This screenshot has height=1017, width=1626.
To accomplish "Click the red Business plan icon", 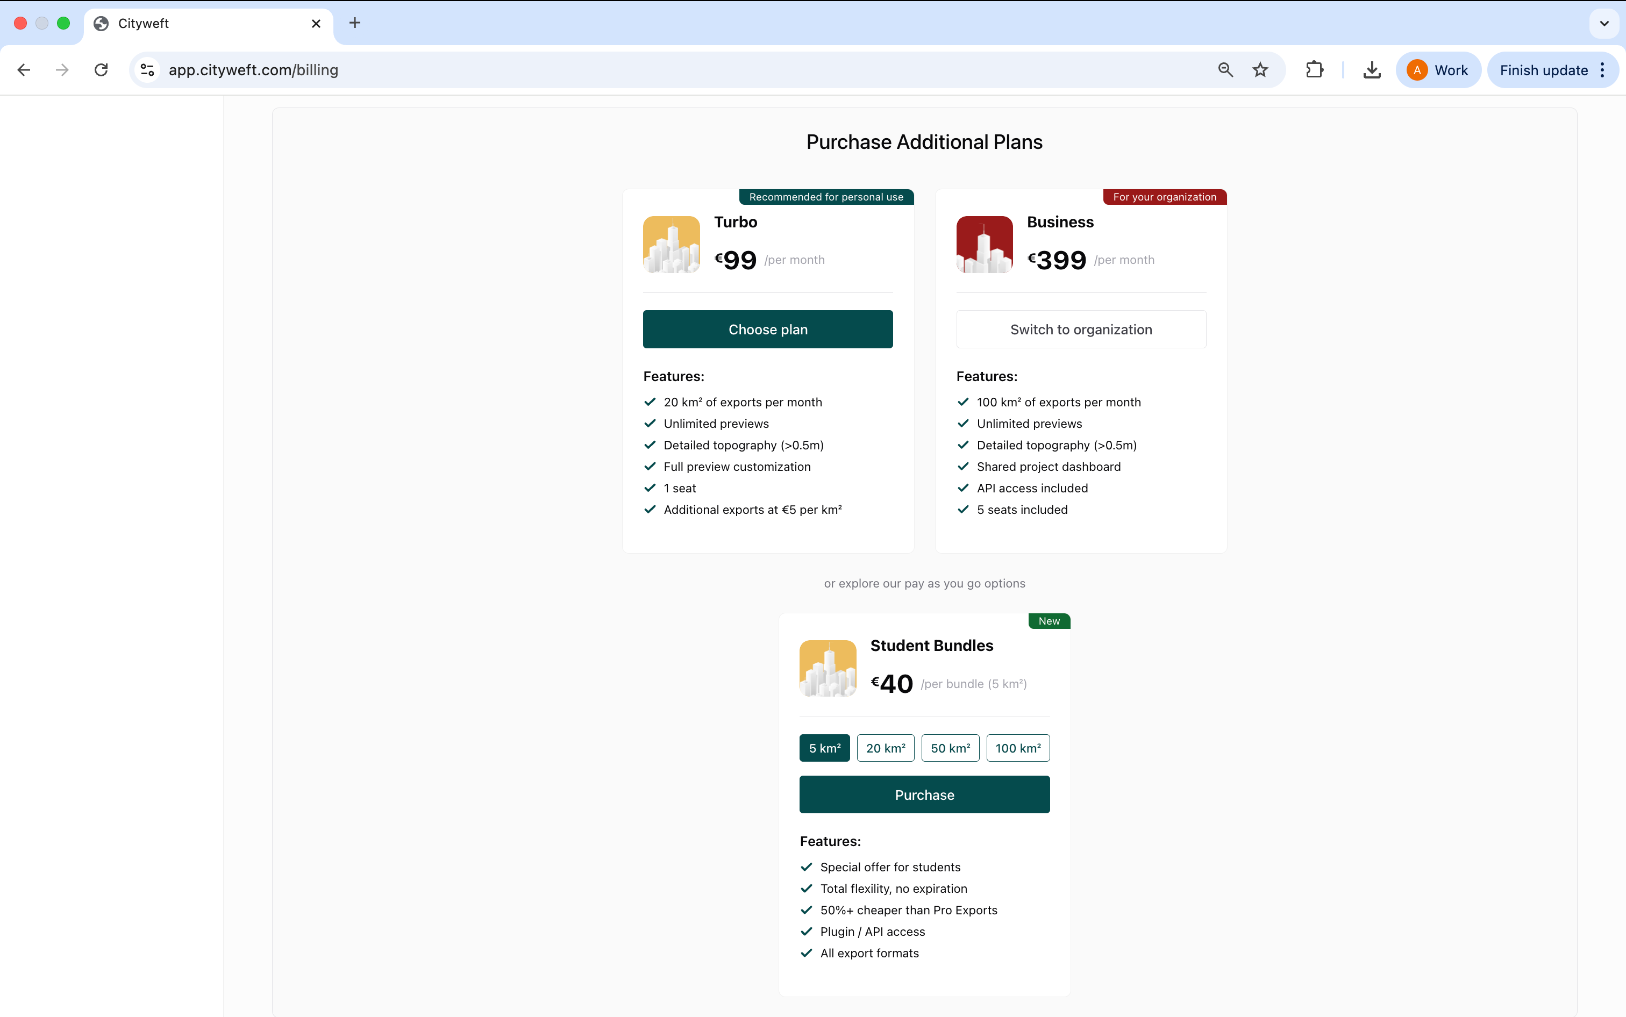I will coord(984,244).
